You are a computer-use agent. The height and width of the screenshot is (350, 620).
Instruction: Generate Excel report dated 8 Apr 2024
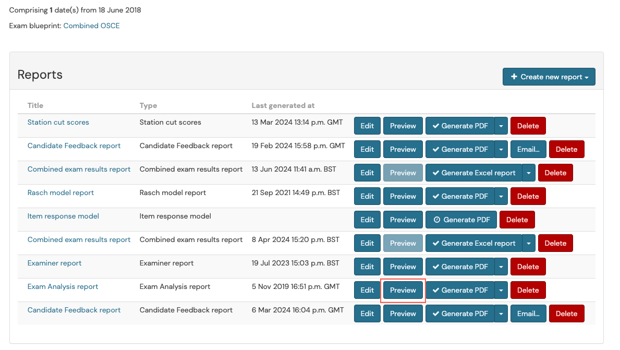(x=473, y=243)
